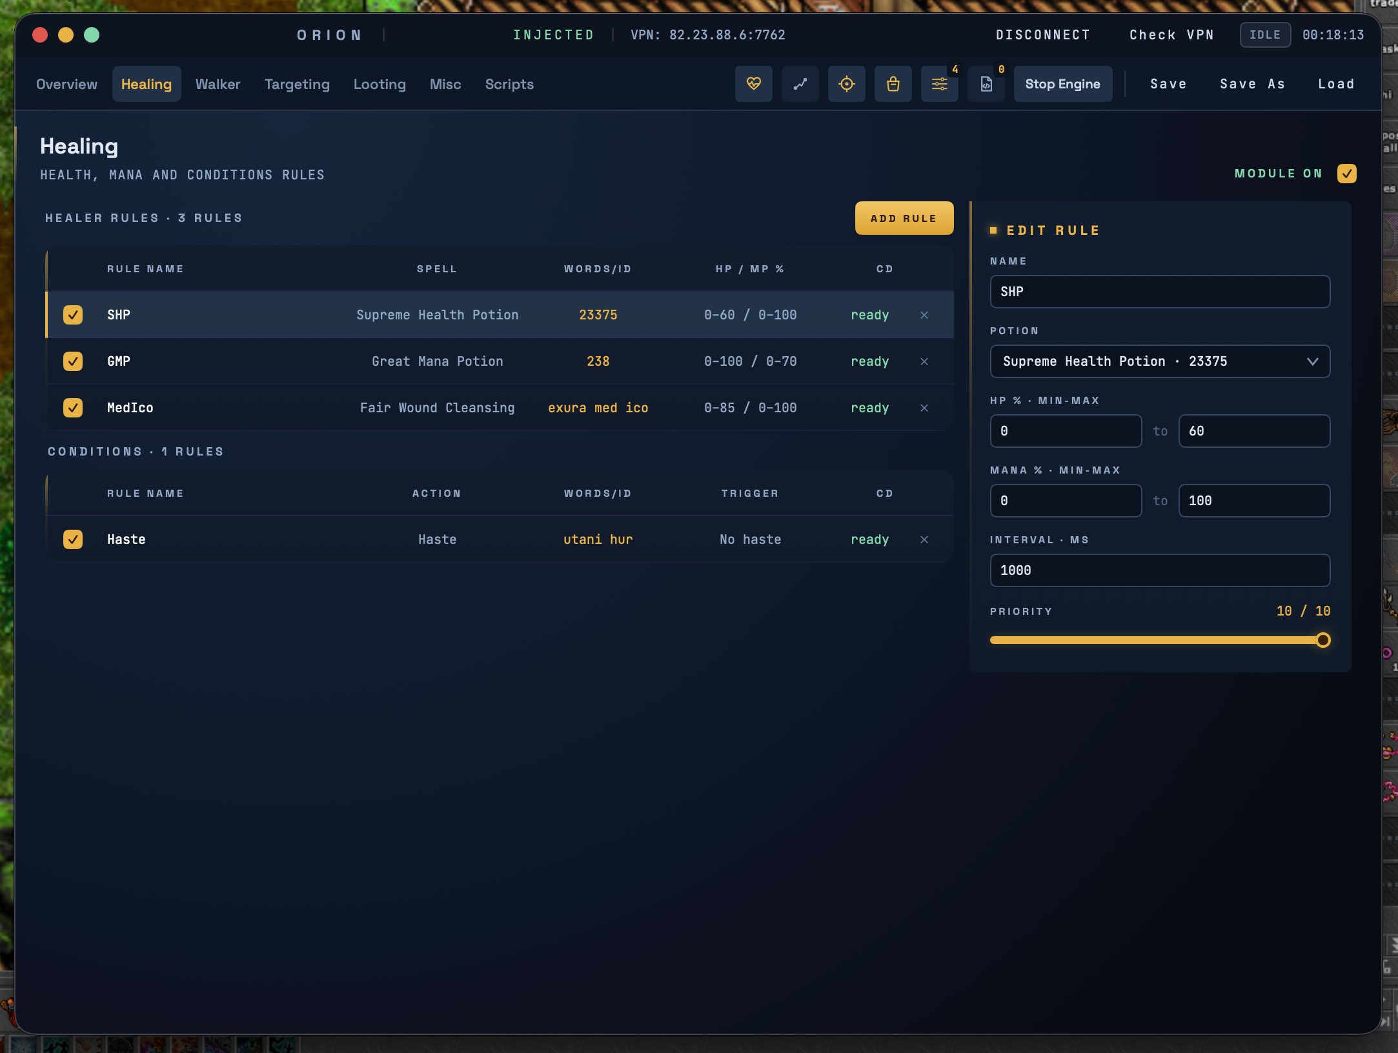Viewport: 1398px width, 1053px height.
Task: Click the Disconnect button
Action: click(1043, 35)
